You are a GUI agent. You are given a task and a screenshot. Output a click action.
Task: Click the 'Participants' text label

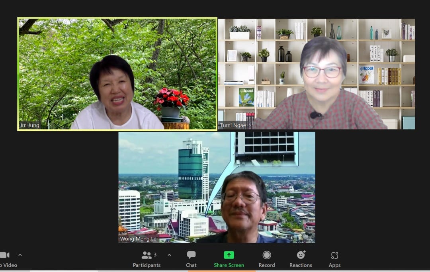[147, 265]
